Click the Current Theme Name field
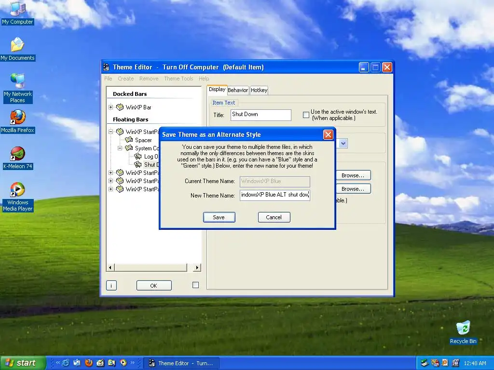Screen dimensions: 494x370 [274, 182]
